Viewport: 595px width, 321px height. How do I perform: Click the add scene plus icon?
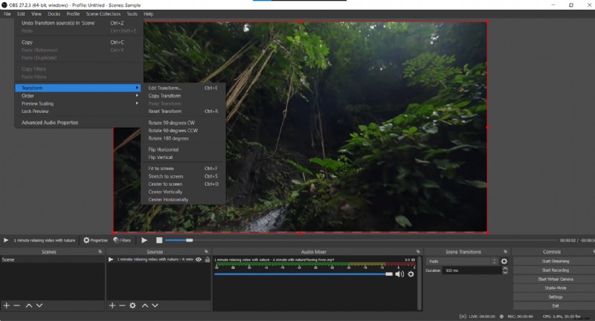pyautogui.click(x=6, y=305)
